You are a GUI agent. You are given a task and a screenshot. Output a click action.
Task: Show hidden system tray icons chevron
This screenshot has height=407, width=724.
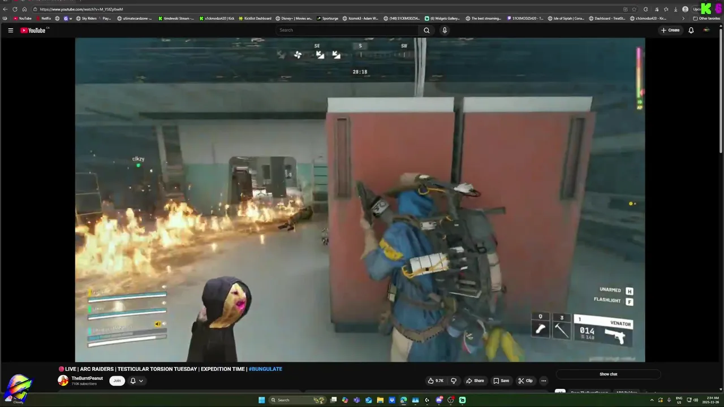(652, 400)
